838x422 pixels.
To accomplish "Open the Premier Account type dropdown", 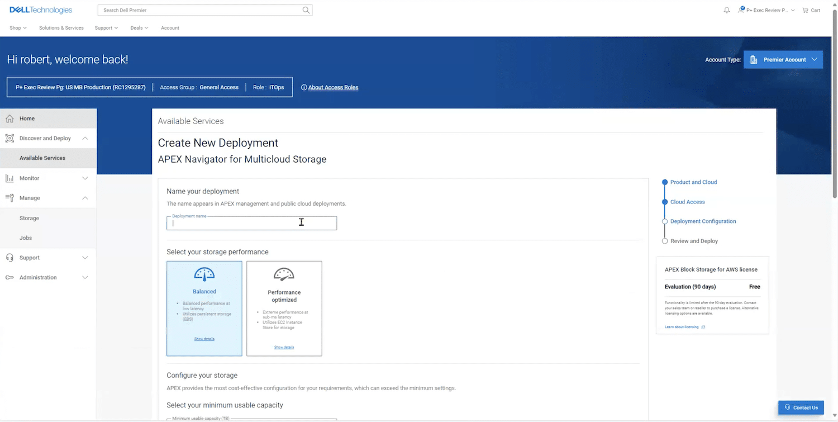I will coord(783,60).
